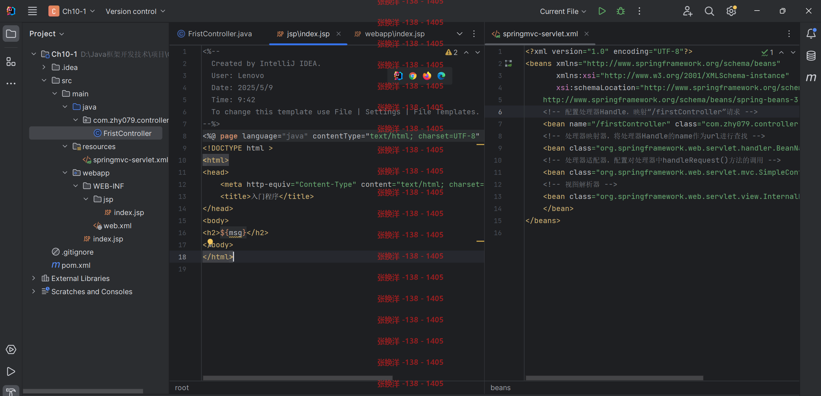
Task: Switch to FristController.java tab
Action: click(x=215, y=34)
